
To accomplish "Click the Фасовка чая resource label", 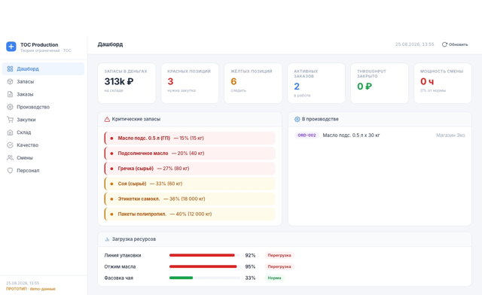I will (119, 278).
